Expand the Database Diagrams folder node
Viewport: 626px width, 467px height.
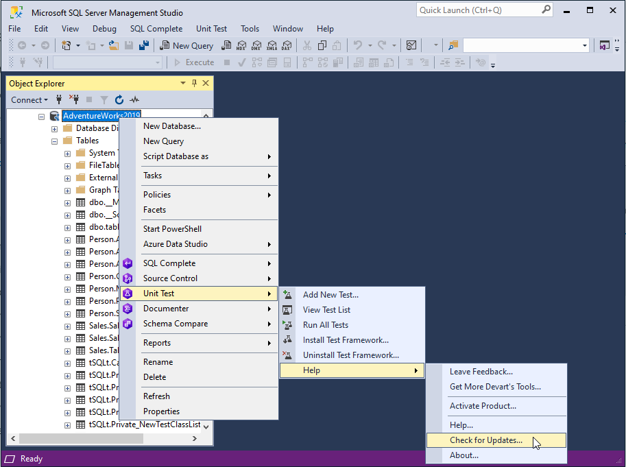point(54,129)
